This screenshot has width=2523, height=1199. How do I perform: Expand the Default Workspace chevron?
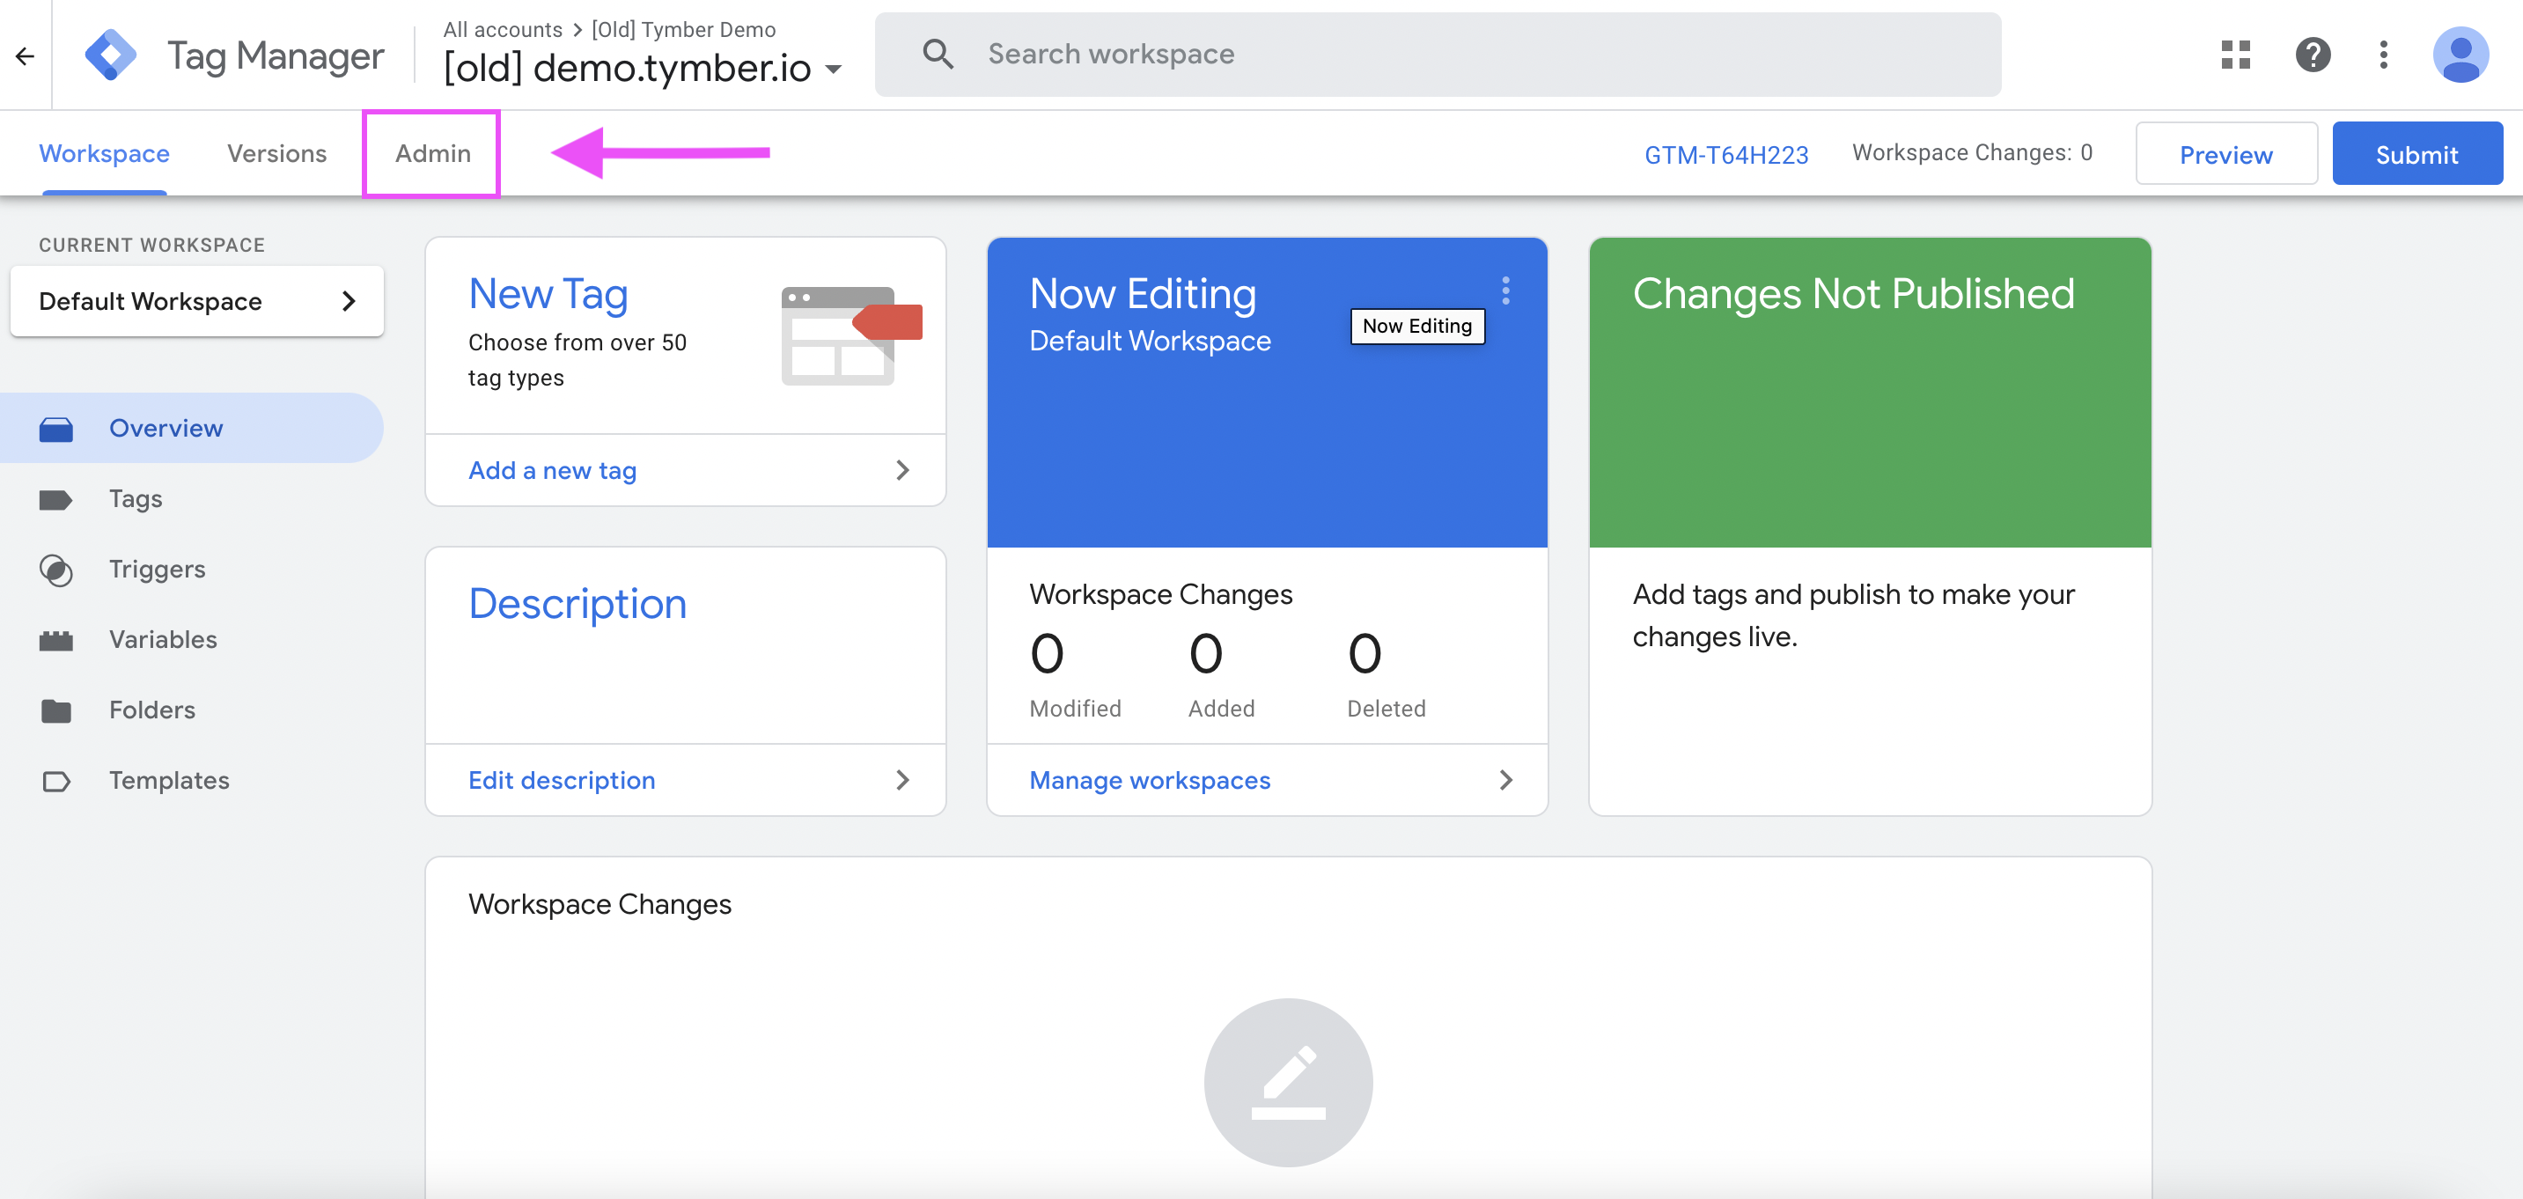[349, 302]
